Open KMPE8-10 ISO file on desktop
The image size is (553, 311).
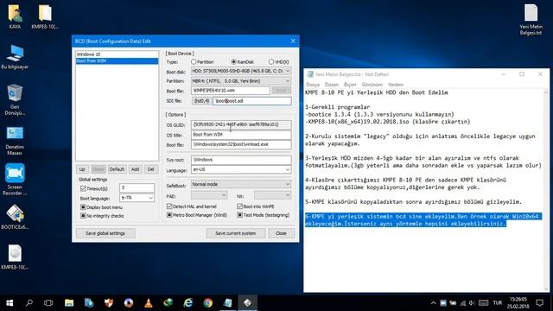coord(15,257)
